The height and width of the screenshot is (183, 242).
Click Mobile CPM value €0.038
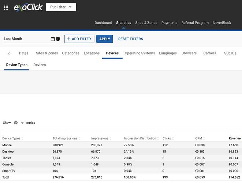(200, 145)
